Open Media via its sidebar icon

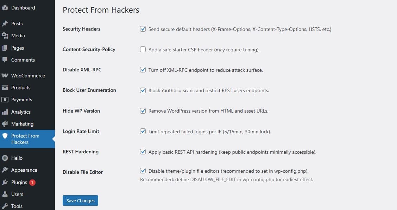[5, 36]
